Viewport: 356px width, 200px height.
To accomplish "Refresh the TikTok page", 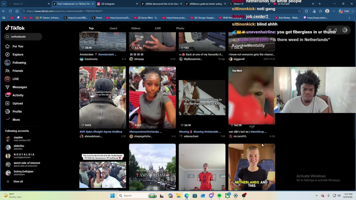I will 10,11.
